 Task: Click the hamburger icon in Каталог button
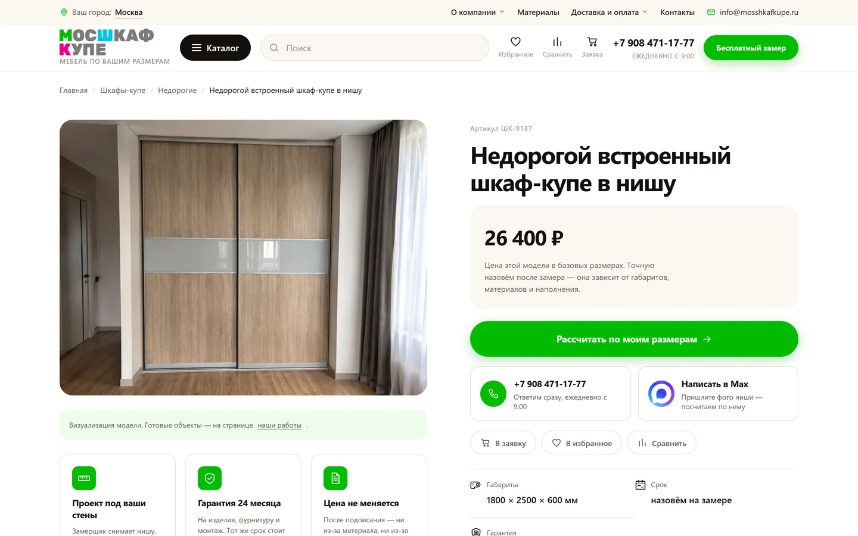tap(197, 48)
